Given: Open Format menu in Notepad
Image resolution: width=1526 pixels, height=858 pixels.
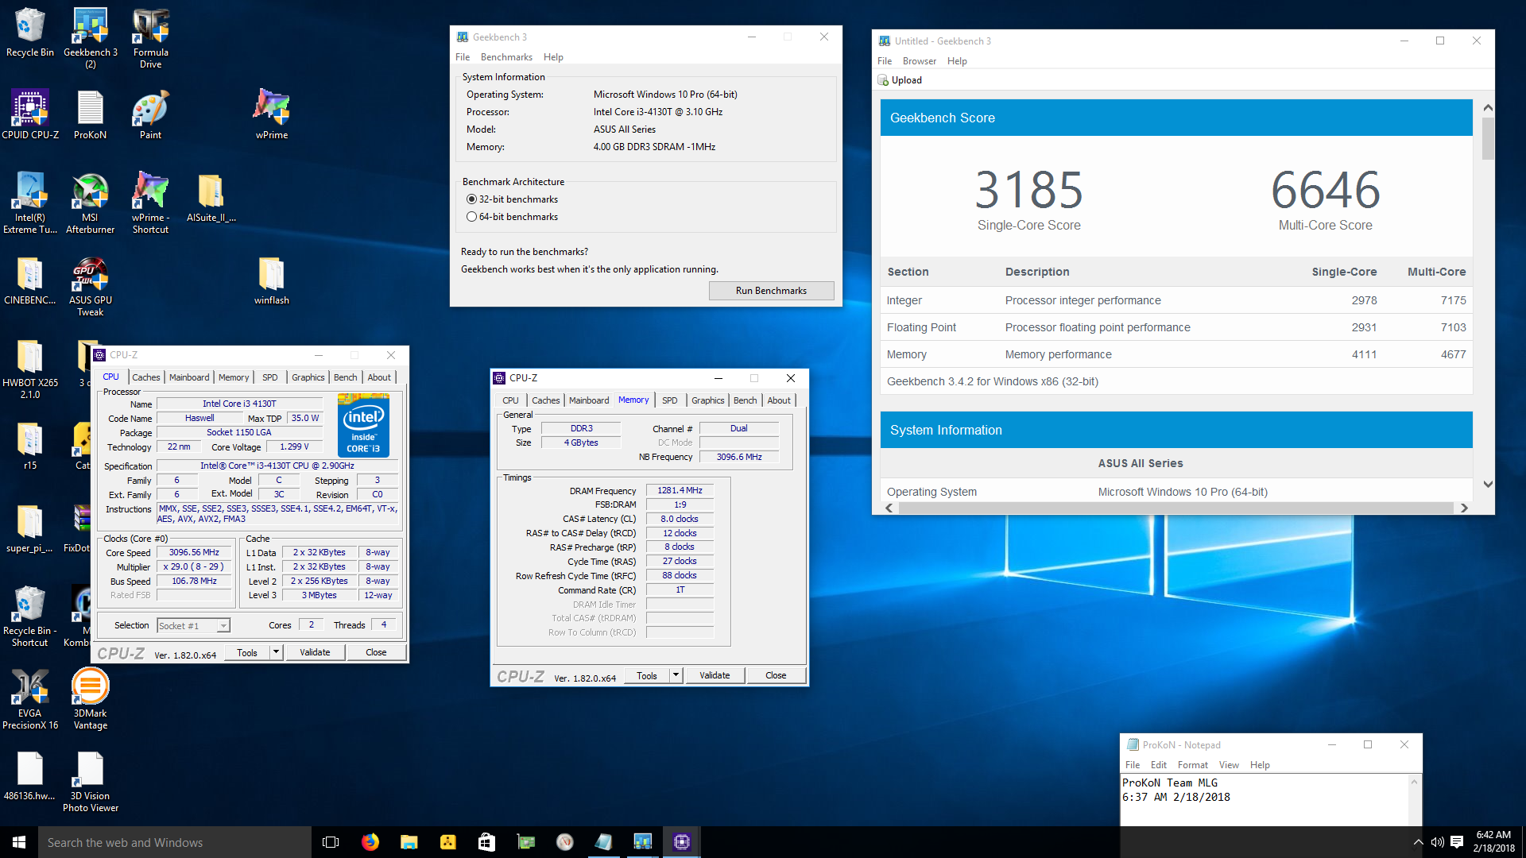Looking at the screenshot, I should point(1192,765).
